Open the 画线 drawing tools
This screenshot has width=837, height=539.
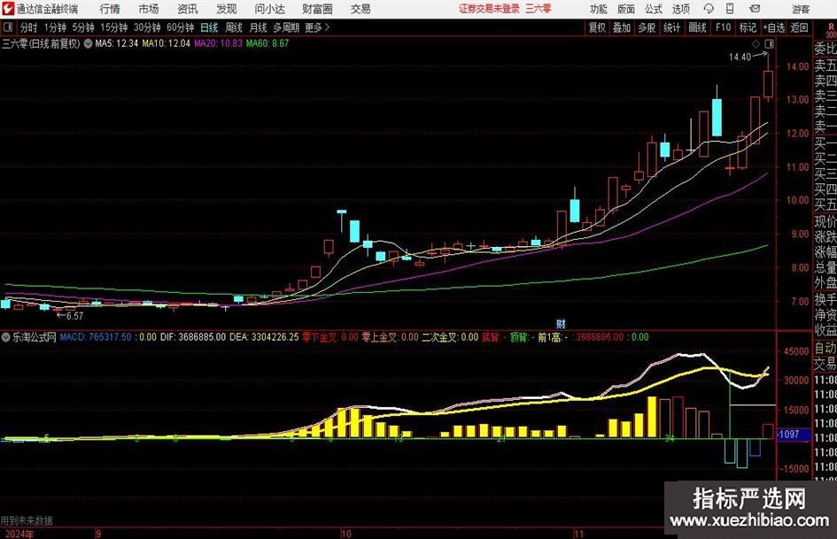tap(697, 27)
